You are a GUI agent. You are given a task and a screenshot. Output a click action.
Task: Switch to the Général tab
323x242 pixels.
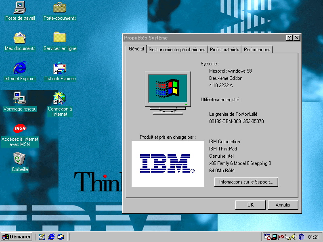pos(136,49)
